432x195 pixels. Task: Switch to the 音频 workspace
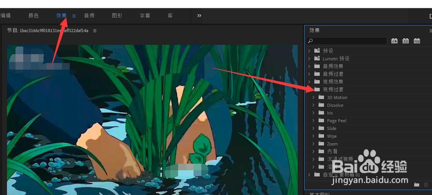coord(89,16)
